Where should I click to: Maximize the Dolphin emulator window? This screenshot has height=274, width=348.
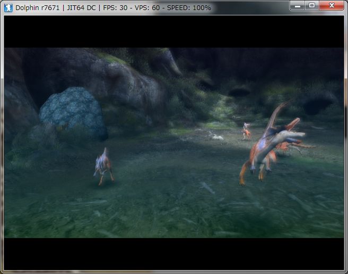[x=312, y=5]
